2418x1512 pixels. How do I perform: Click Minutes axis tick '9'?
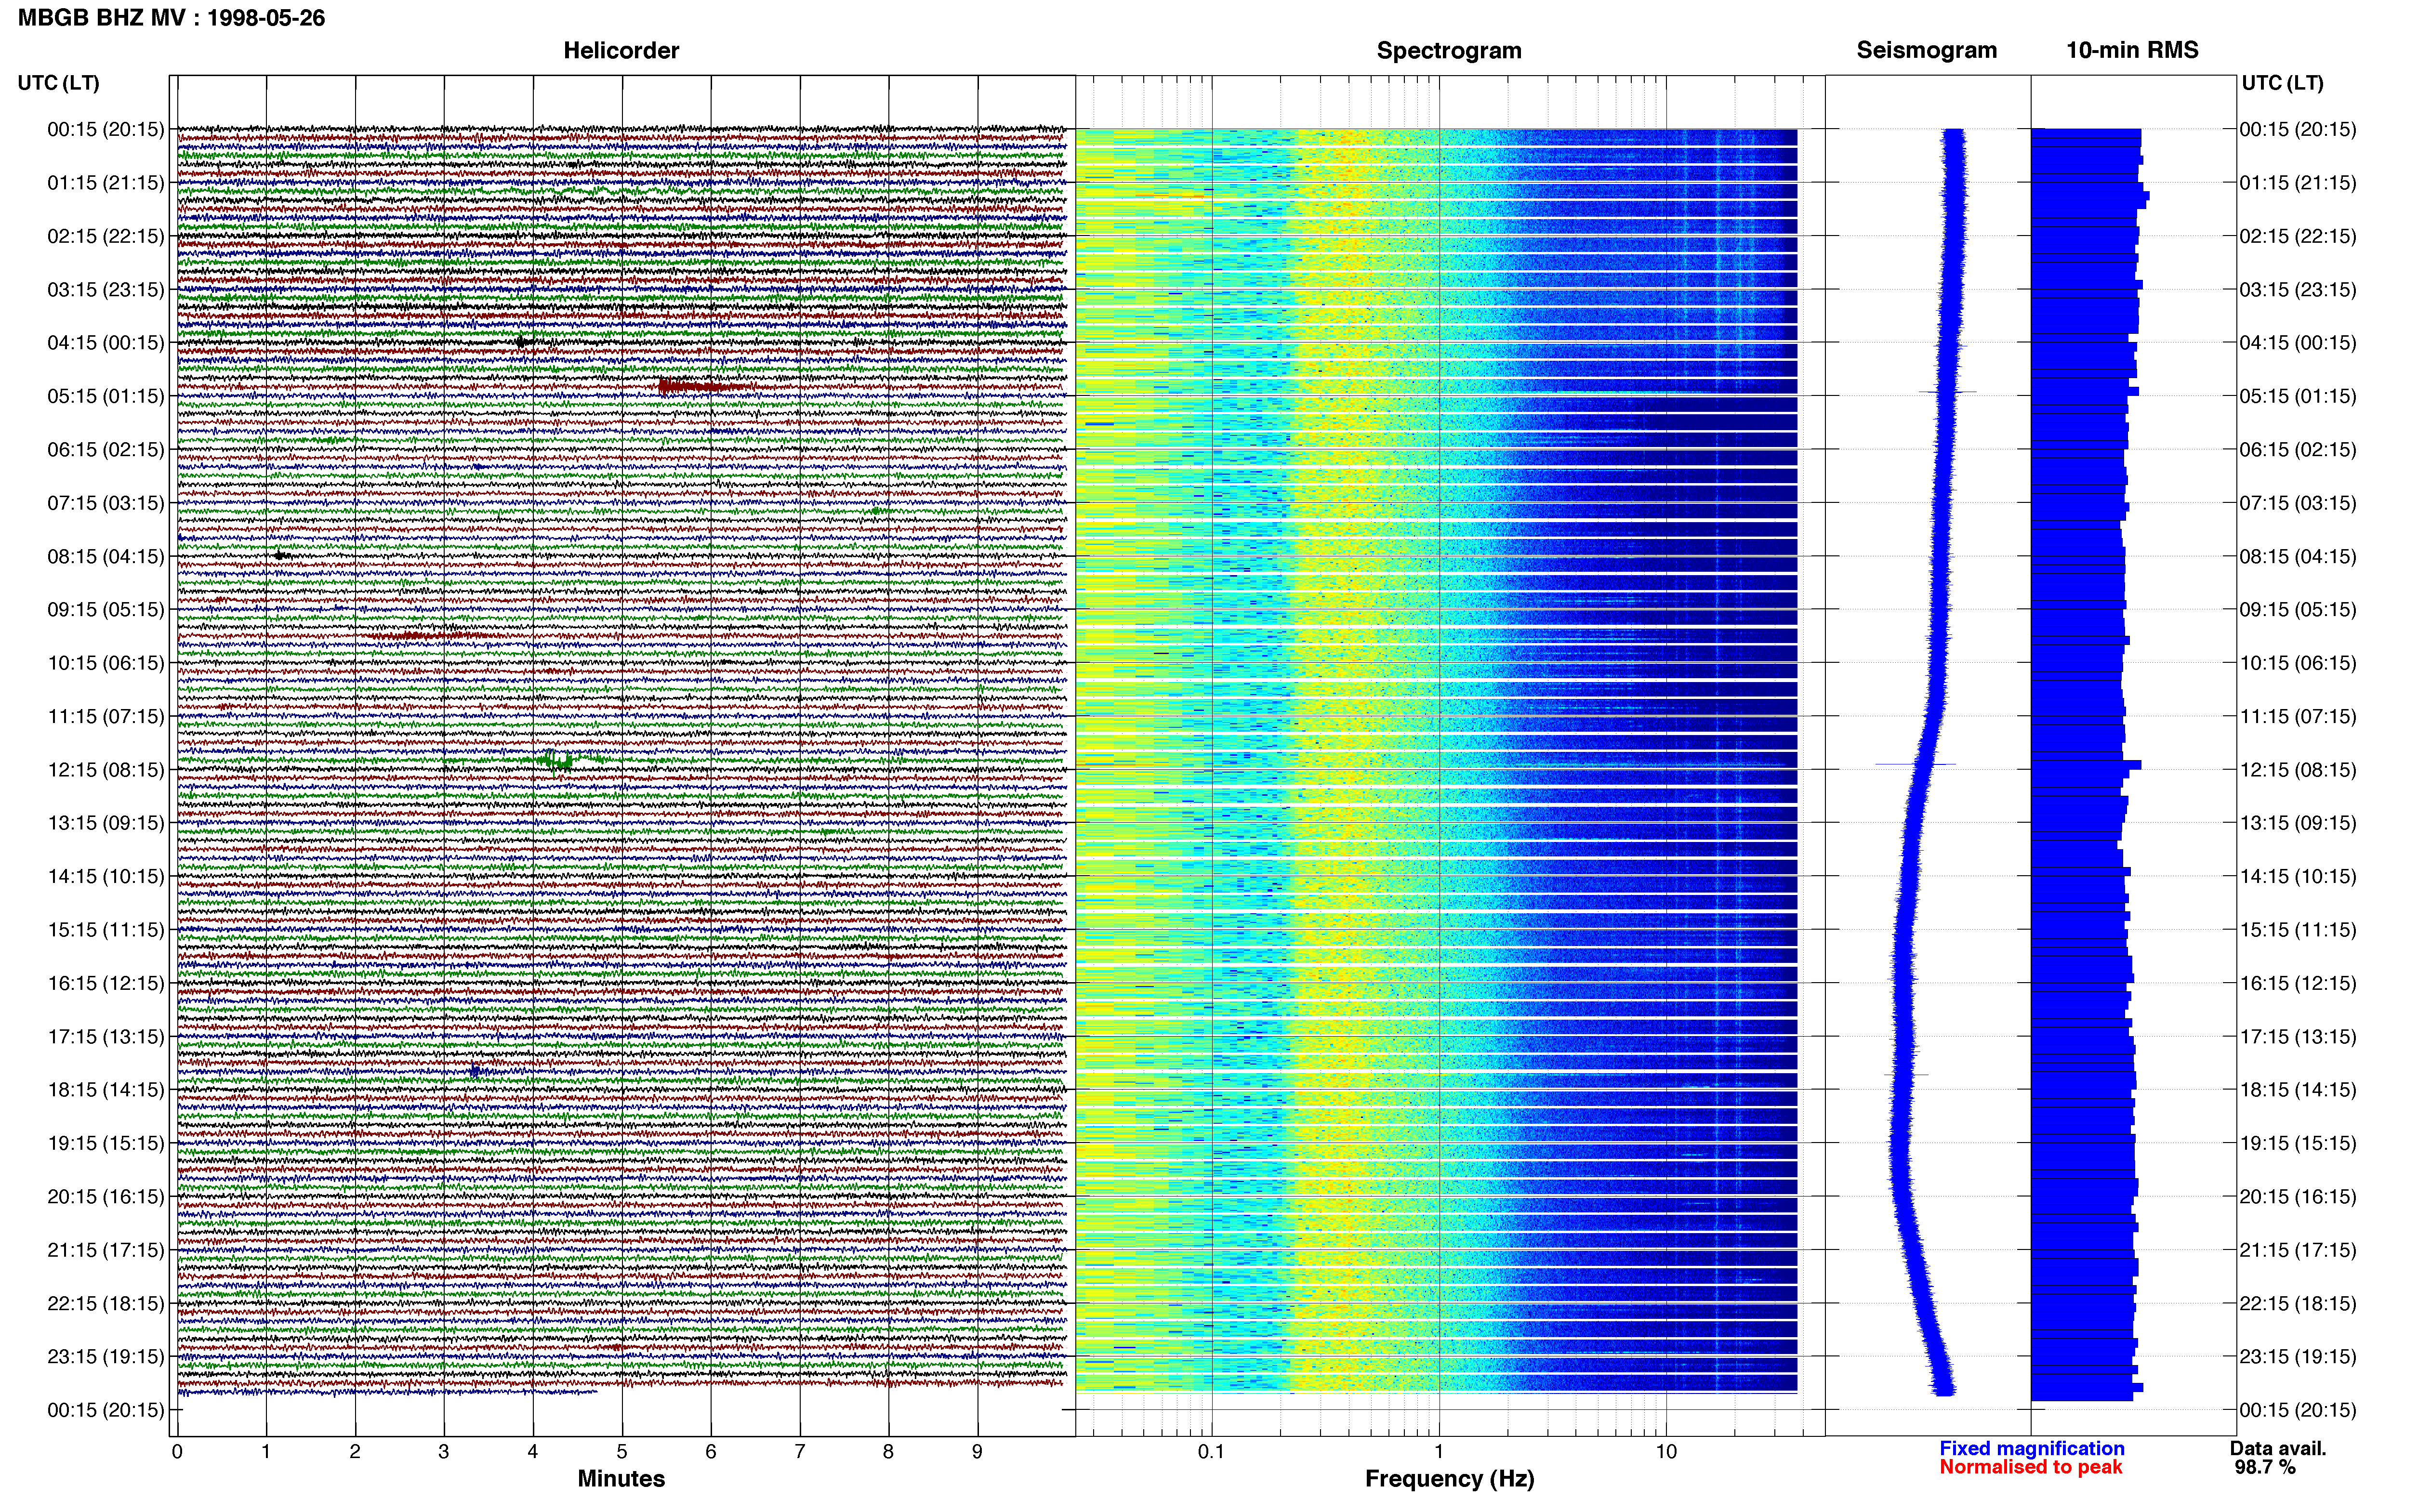click(x=977, y=1452)
